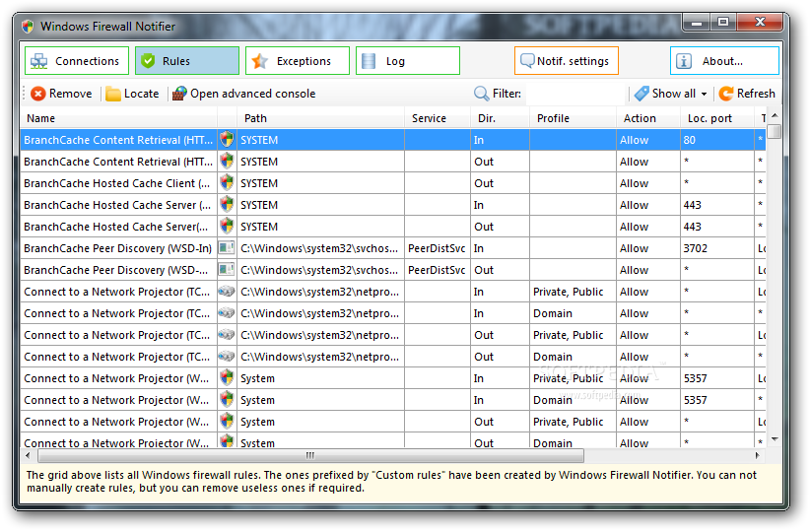Click shield icon of BranchCache Hosted Cache Client row
Screen dimensions: 810x531
[x=227, y=183]
